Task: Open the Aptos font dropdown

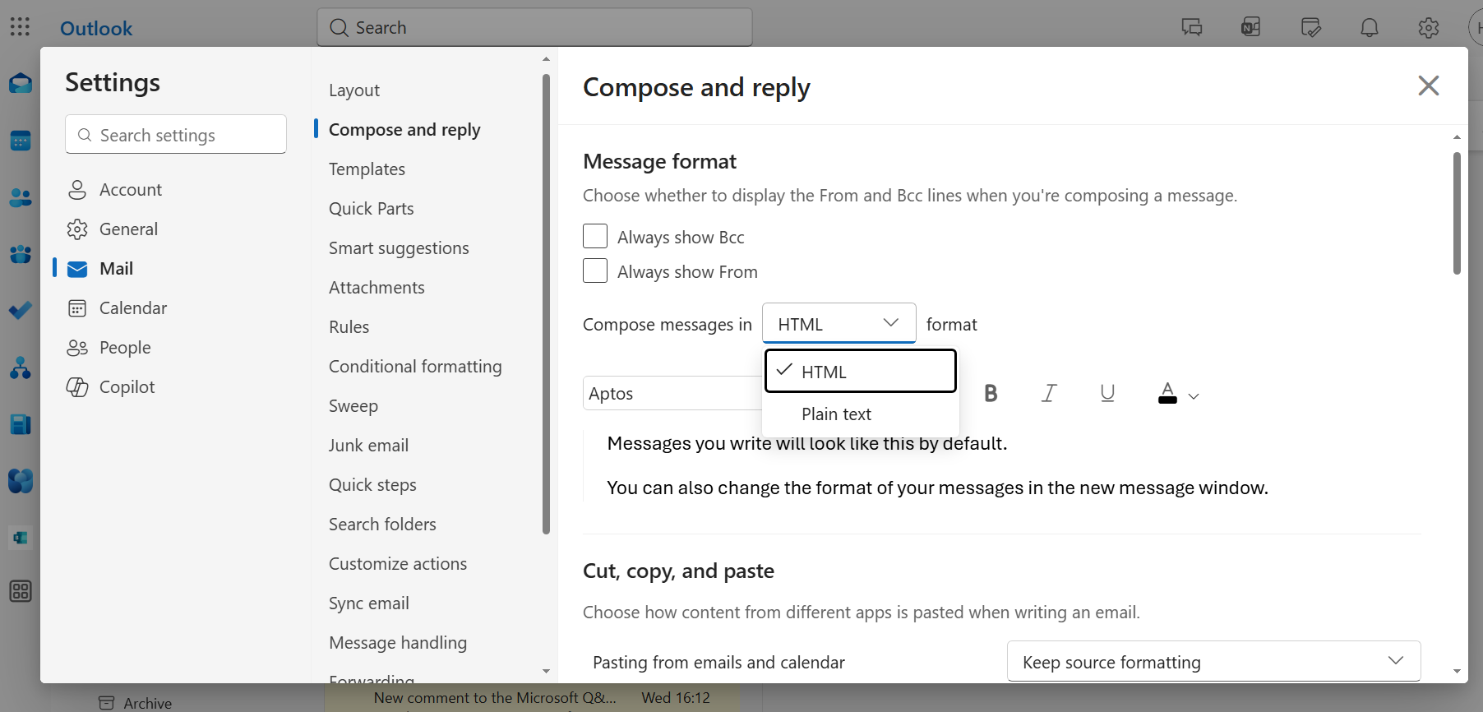Action: (672, 393)
